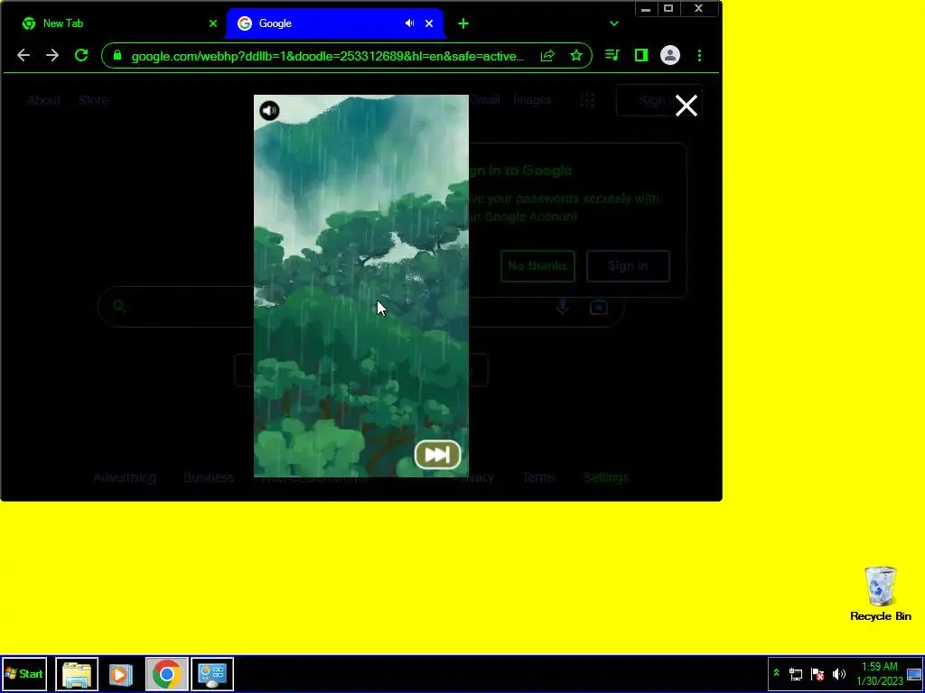Click dimmed Images link
This screenshot has width=925, height=693.
click(532, 100)
